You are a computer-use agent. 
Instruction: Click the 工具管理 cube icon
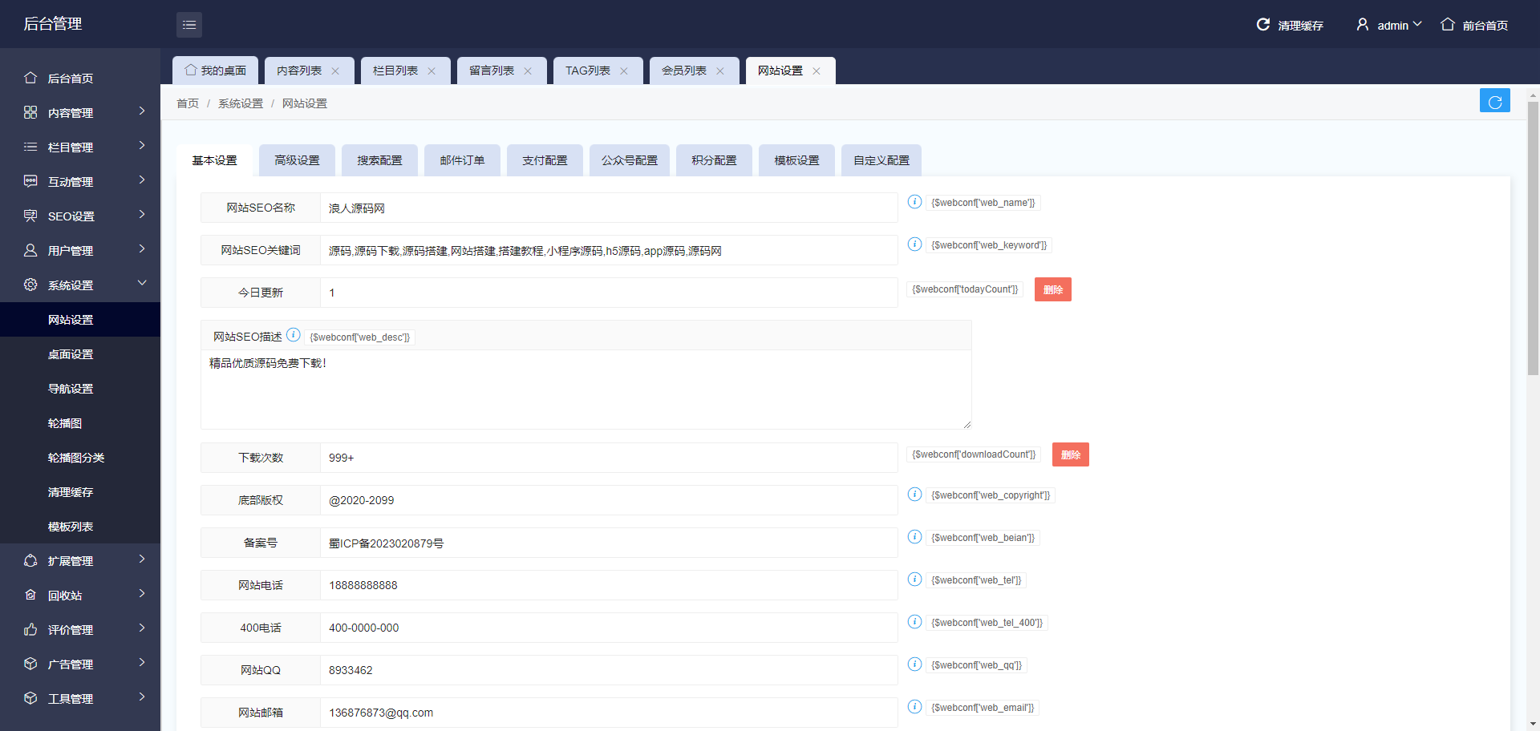30,698
